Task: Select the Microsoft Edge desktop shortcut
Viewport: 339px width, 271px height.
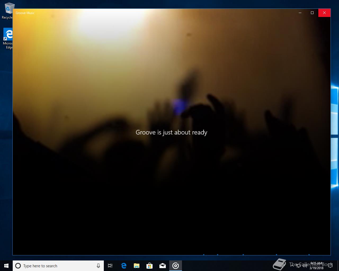Action: tap(8, 39)
